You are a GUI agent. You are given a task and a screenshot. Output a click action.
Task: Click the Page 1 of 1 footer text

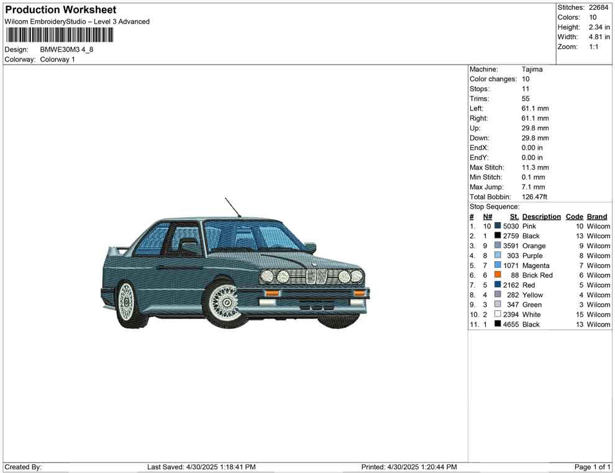click(x=593, y=467)
